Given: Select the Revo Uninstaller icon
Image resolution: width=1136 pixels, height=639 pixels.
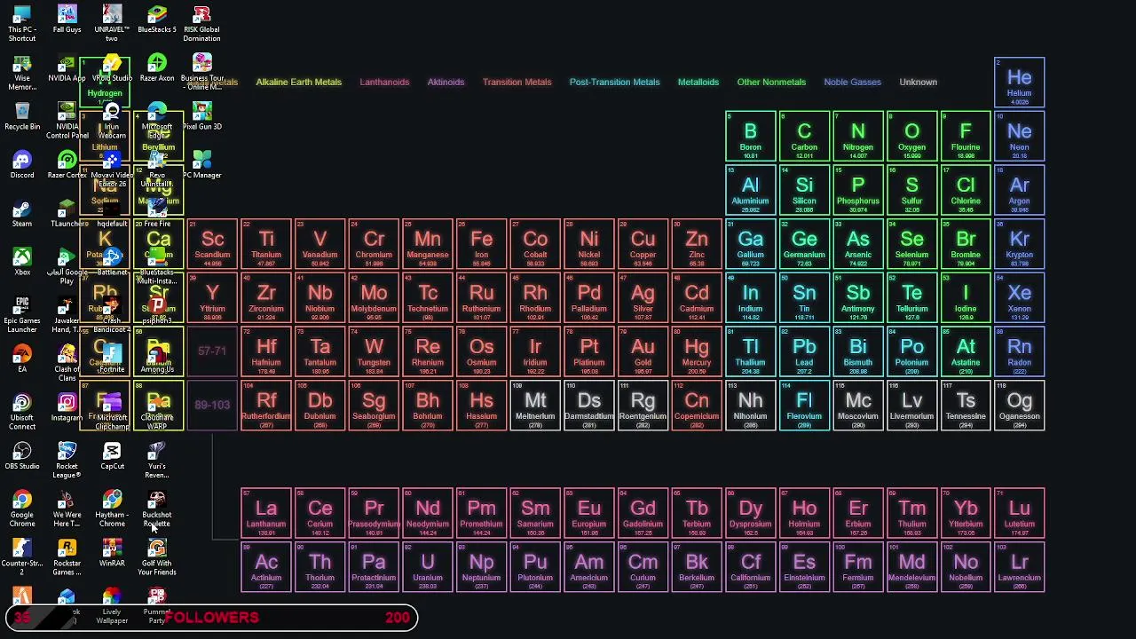Looking at the screenshot, I should pyautogui.click(x=157, y=170).
